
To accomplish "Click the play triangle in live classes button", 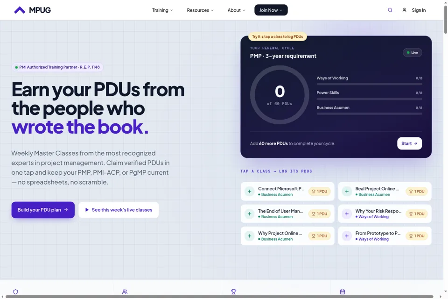I will click(x=87, y=210).
